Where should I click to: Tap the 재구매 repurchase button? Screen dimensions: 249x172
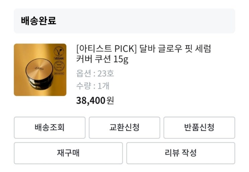pos(68,153)
